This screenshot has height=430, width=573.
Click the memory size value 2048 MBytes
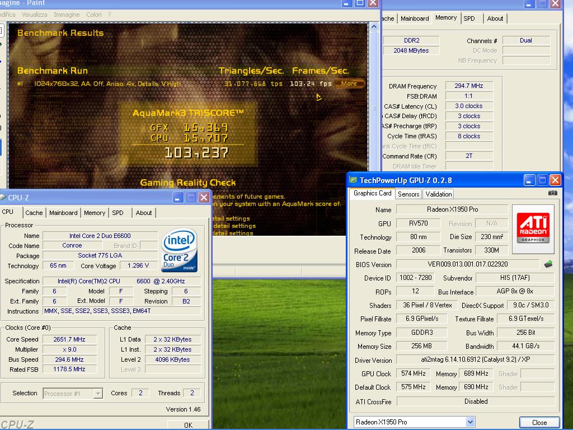tap(411, 50)
